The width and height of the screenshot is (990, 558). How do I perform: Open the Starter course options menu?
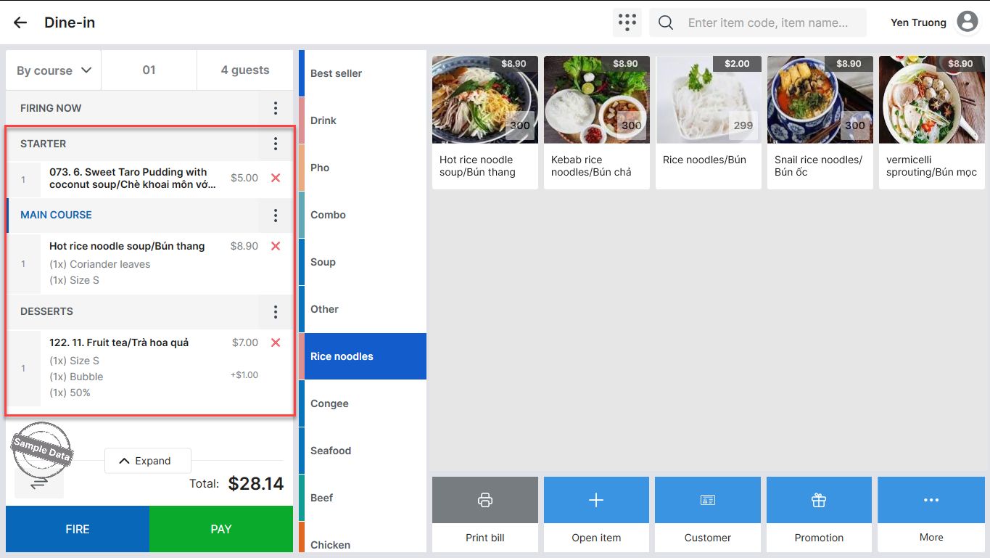click(276, 144)
